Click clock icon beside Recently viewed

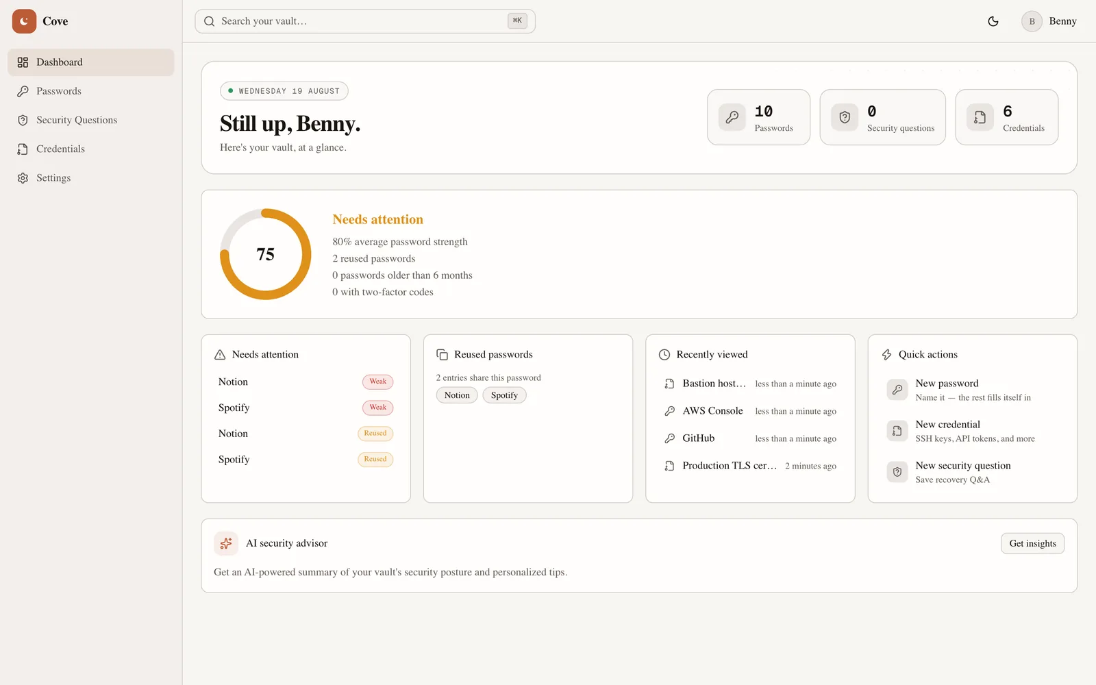(664, 355)
